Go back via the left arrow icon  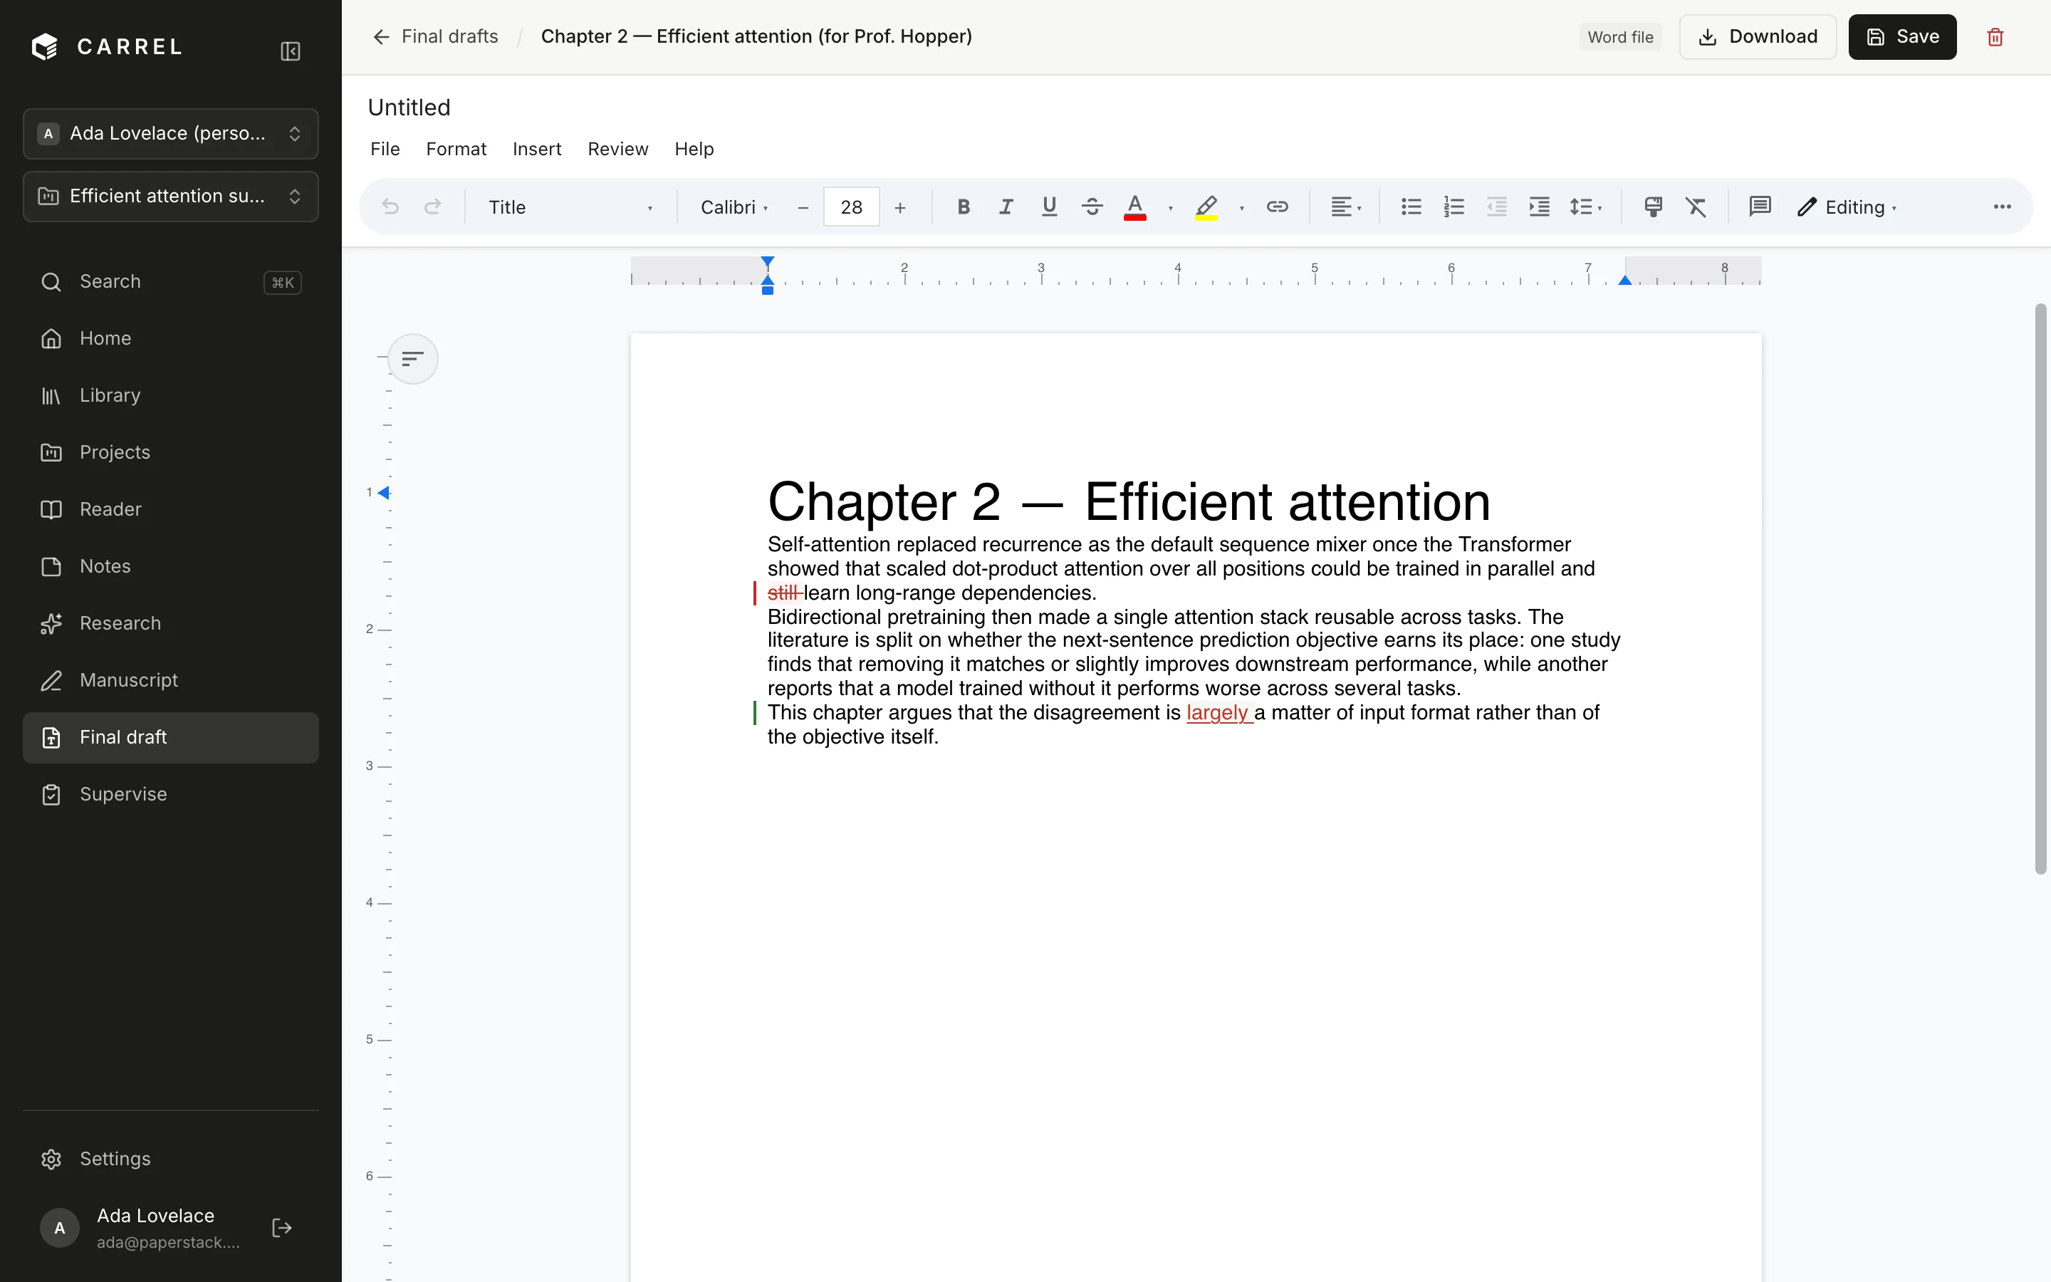382,36
